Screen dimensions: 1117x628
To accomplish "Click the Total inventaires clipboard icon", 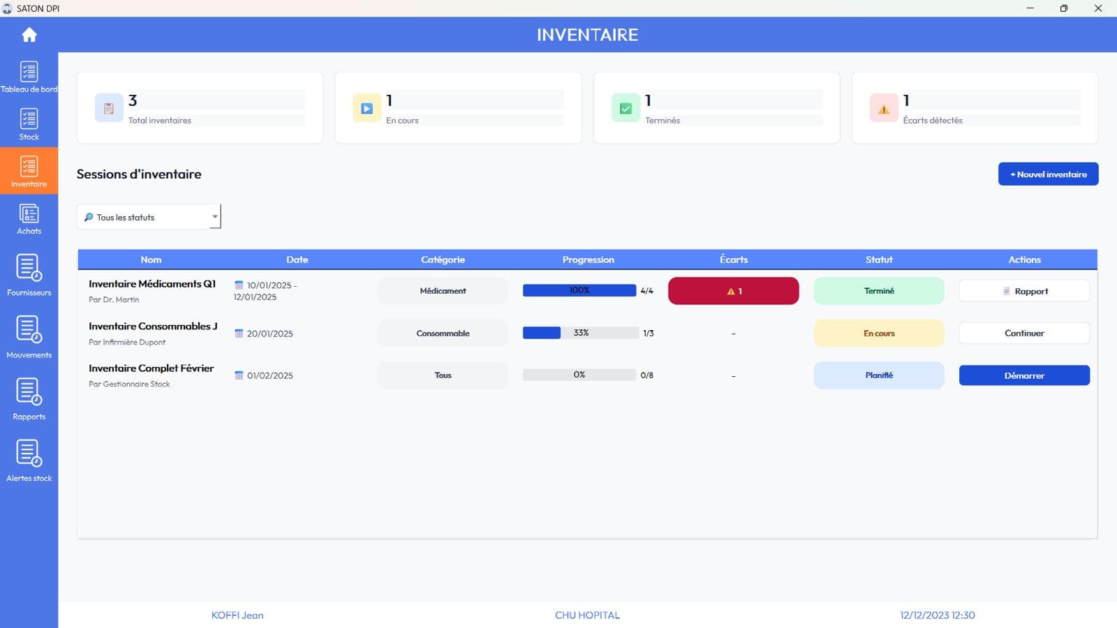I will [x=109, y=108].
